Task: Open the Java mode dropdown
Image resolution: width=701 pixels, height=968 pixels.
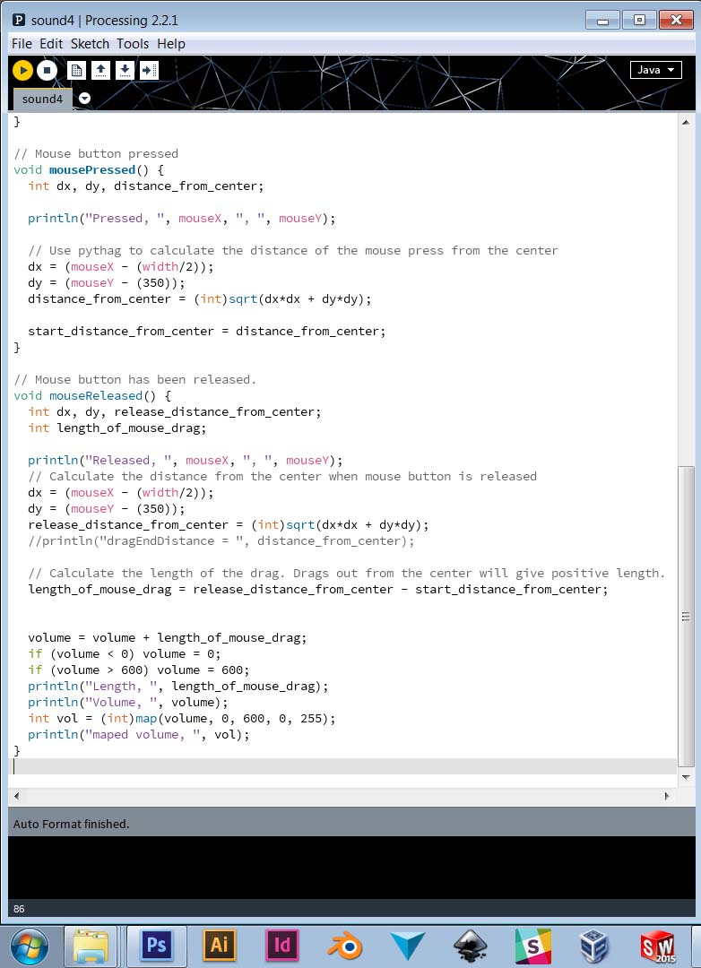Action: [656, 70]
